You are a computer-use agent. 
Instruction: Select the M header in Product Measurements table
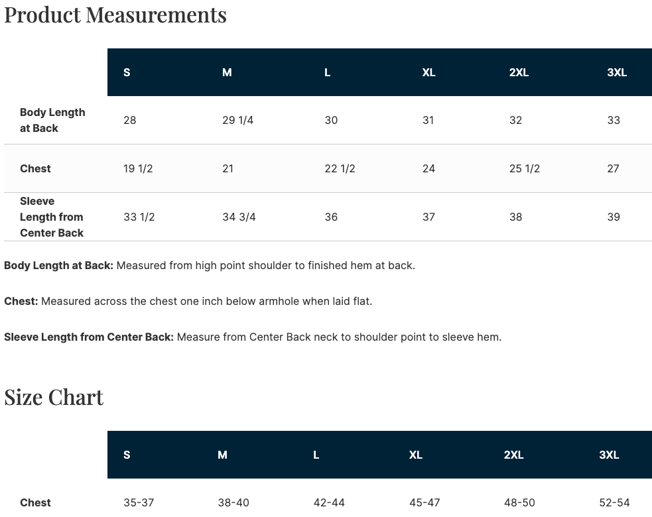(227, 72)
